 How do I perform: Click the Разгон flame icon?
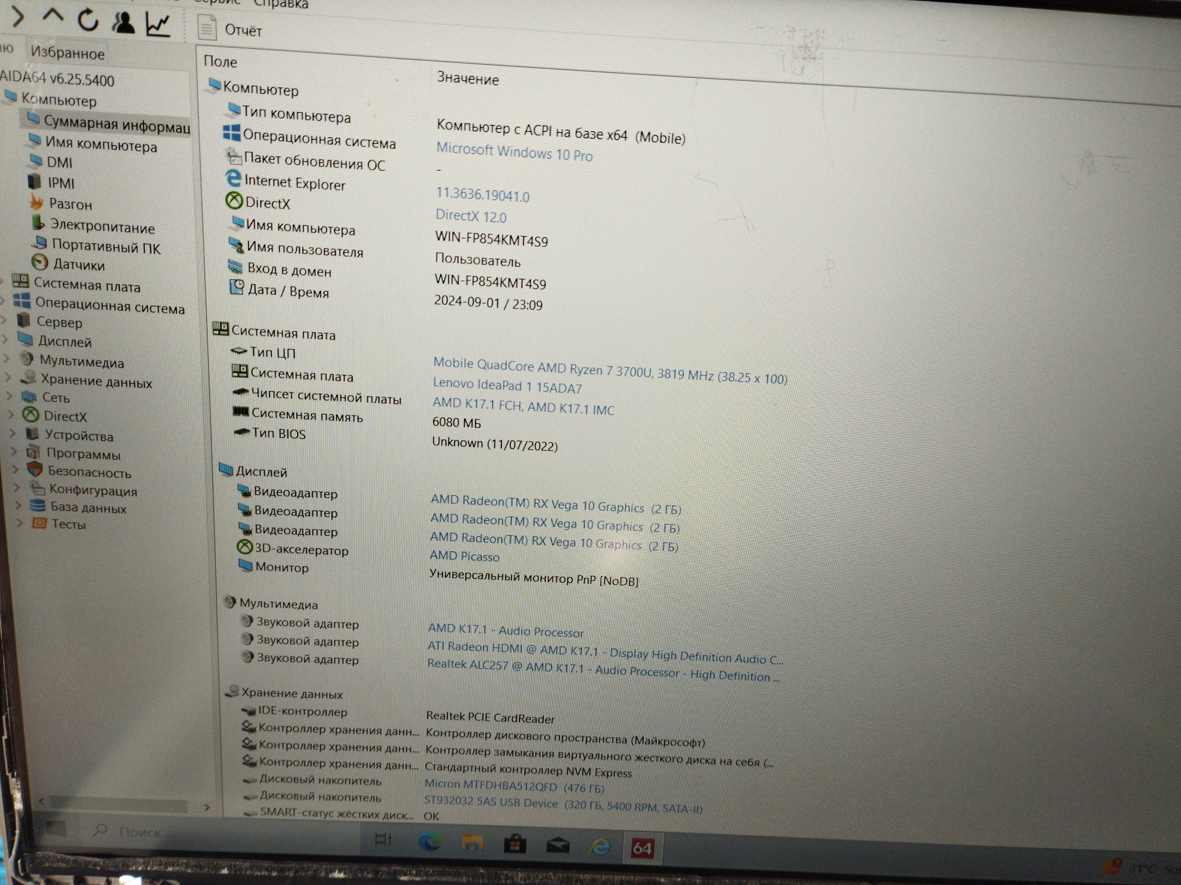[36, 202]
